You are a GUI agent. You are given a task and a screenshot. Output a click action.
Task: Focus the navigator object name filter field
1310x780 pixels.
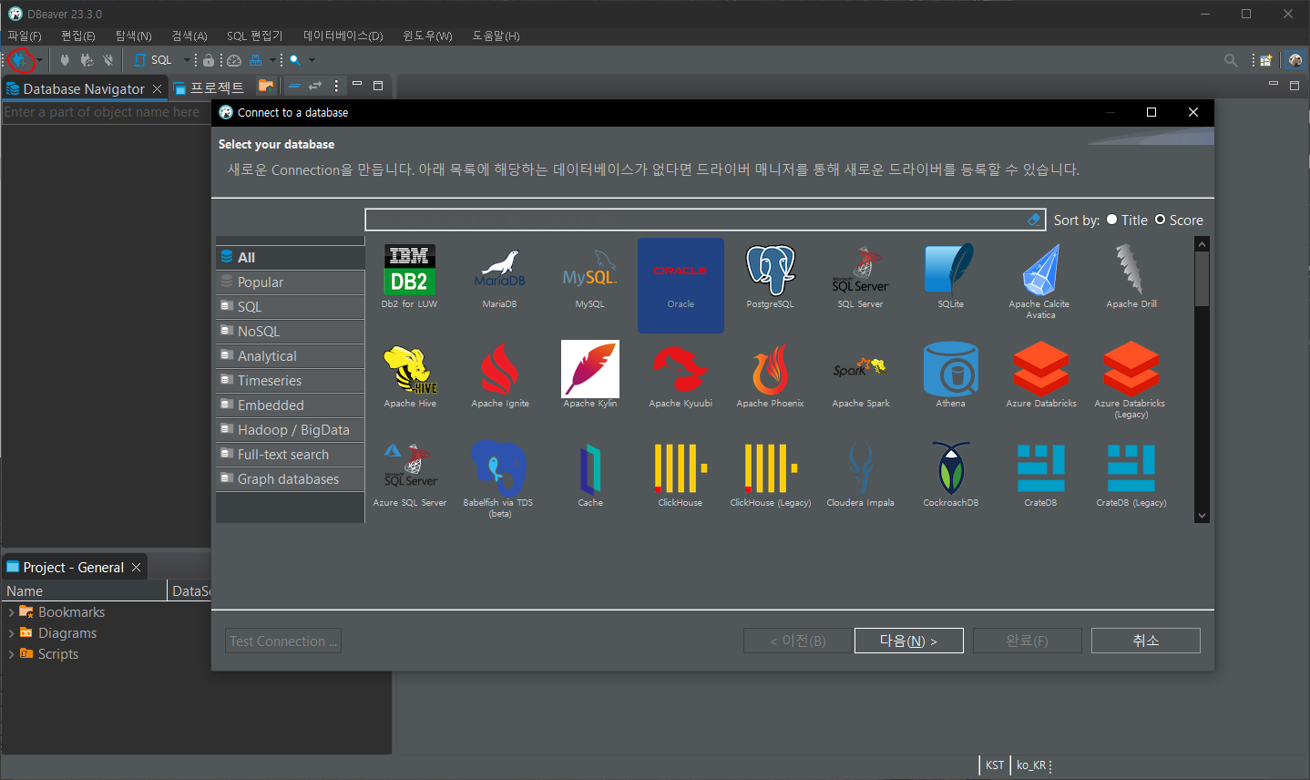point(106,112)
